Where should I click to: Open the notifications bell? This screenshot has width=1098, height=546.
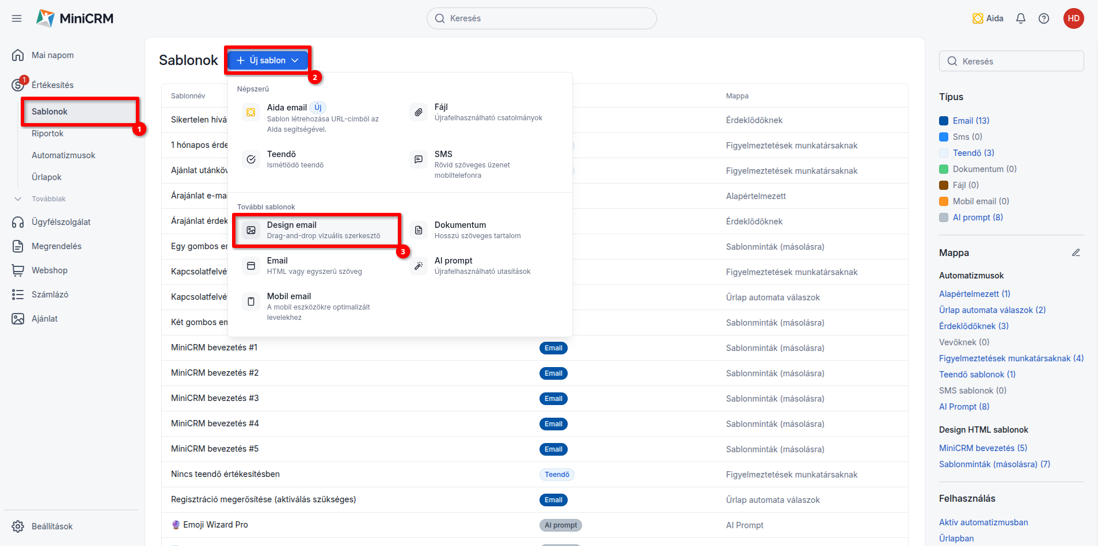(x=1021, y=18)
